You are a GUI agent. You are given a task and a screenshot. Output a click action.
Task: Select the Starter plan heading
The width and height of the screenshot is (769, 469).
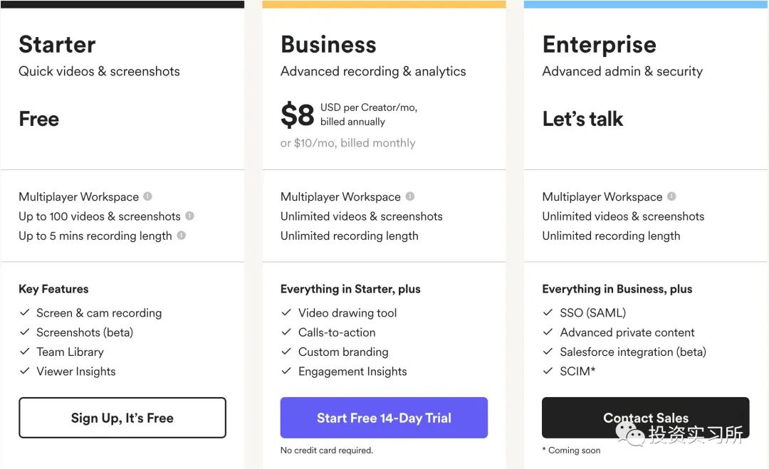(57, 44)
